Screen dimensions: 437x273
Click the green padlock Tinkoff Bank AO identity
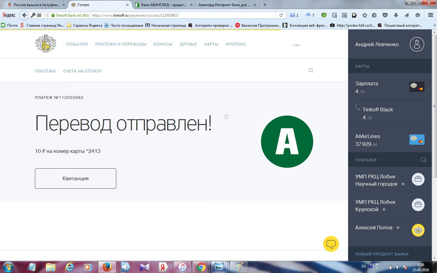tap(70, 15)
